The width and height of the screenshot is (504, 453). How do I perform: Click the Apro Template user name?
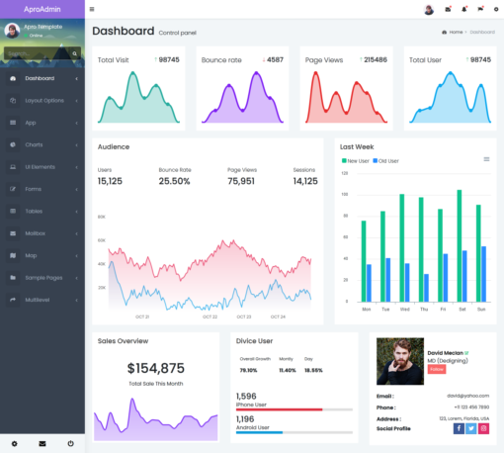(43, 27)
